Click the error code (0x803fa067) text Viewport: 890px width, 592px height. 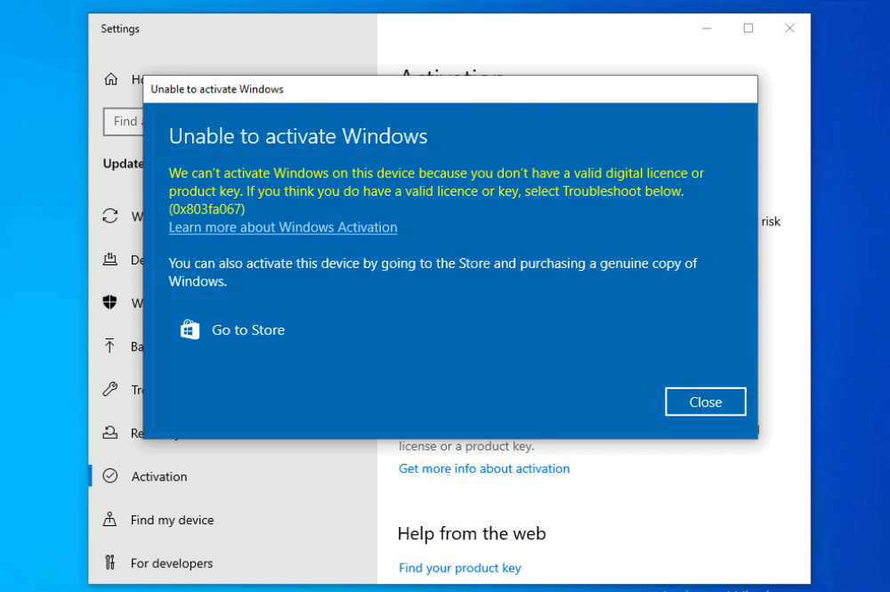(207, 209)
